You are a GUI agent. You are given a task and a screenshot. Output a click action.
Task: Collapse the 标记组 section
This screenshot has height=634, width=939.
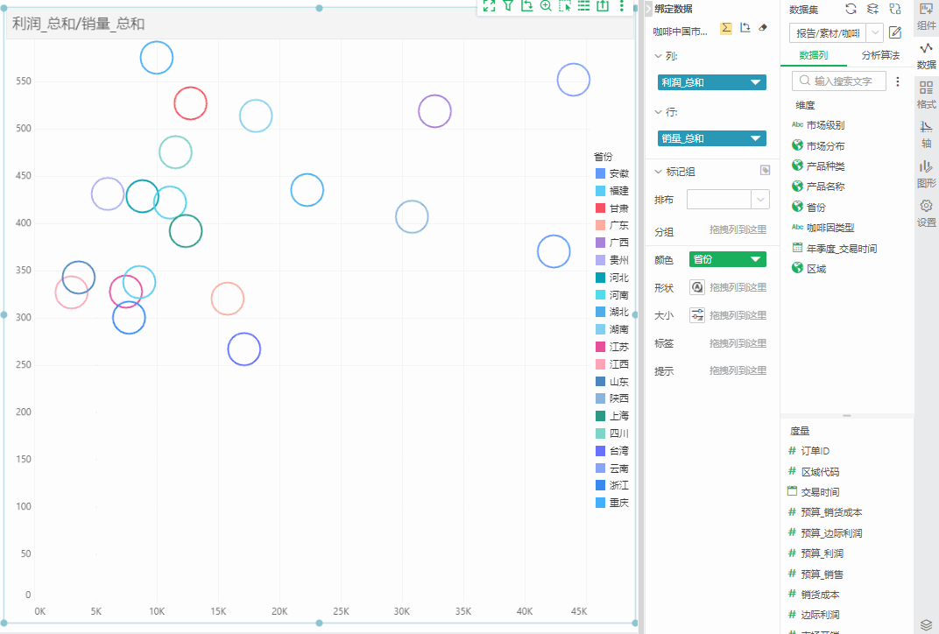coord(660,172)
